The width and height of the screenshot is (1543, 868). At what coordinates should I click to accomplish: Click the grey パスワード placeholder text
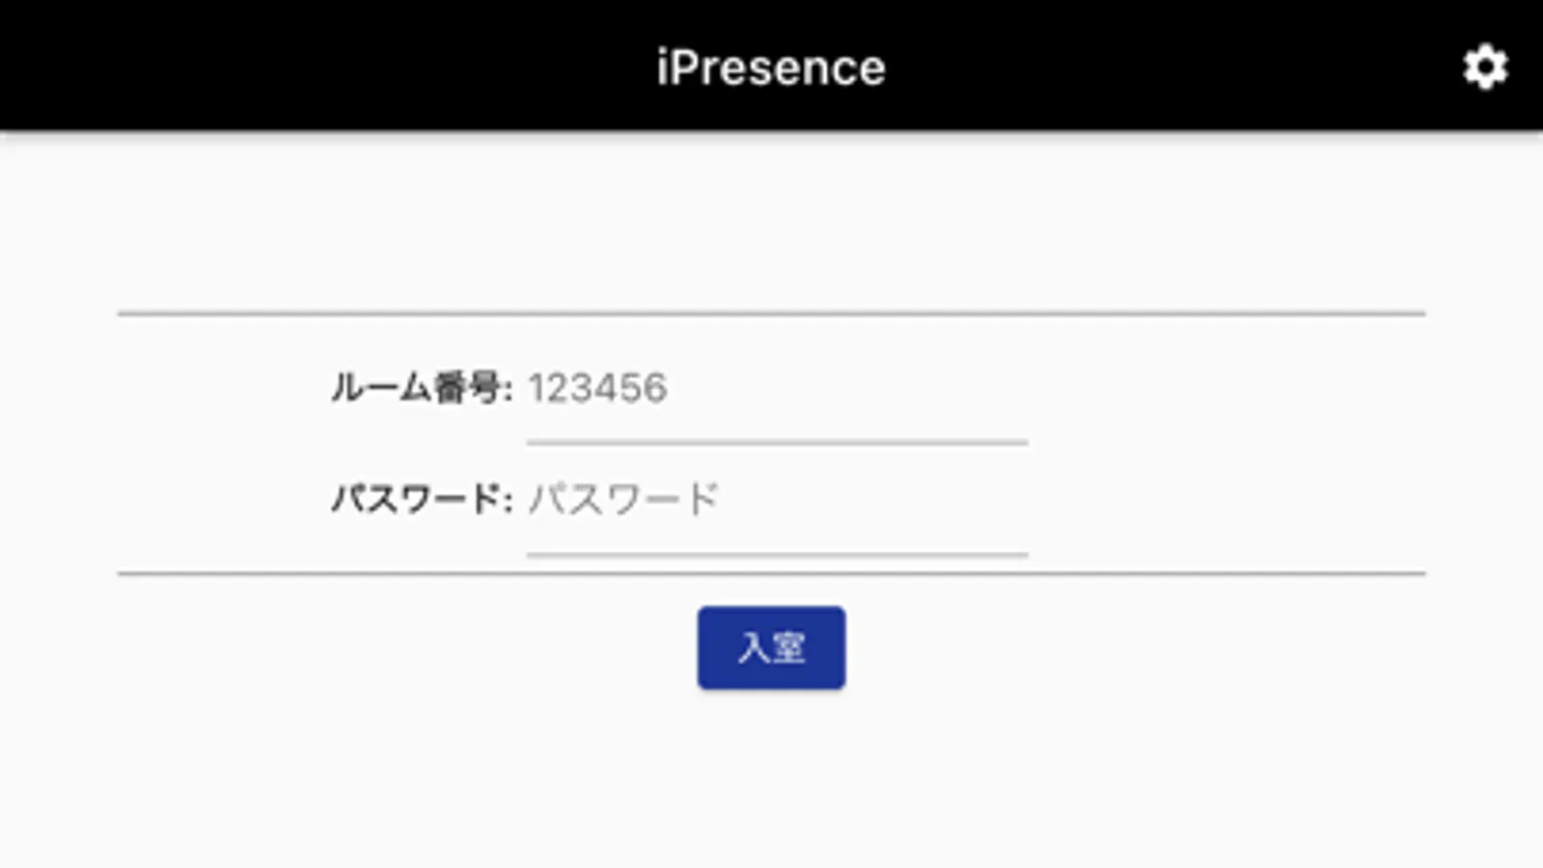point(623,501)
